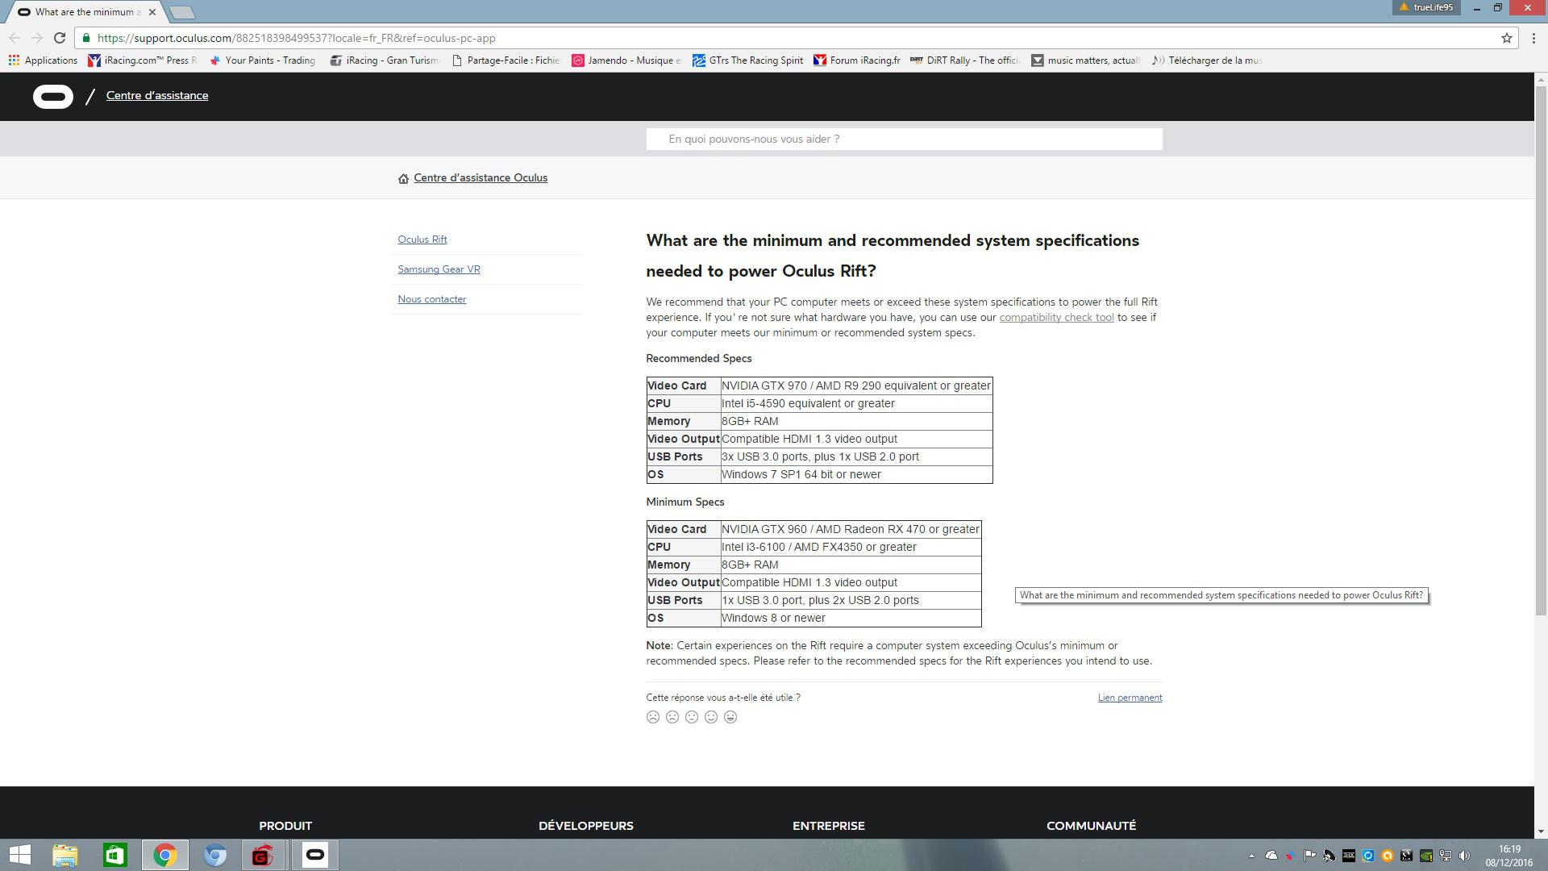Open the blue Chromium taskbar icon

(214, 855)
